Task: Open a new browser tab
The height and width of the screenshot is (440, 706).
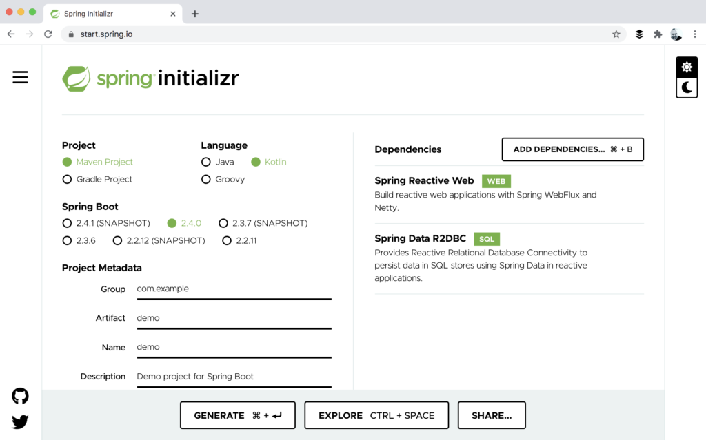Action: (194, 14)
